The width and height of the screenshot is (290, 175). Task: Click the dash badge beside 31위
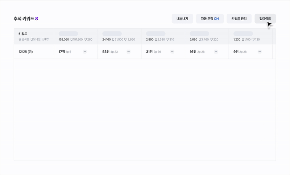[172, 52]
